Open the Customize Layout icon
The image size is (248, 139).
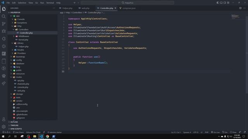point(228,3)
